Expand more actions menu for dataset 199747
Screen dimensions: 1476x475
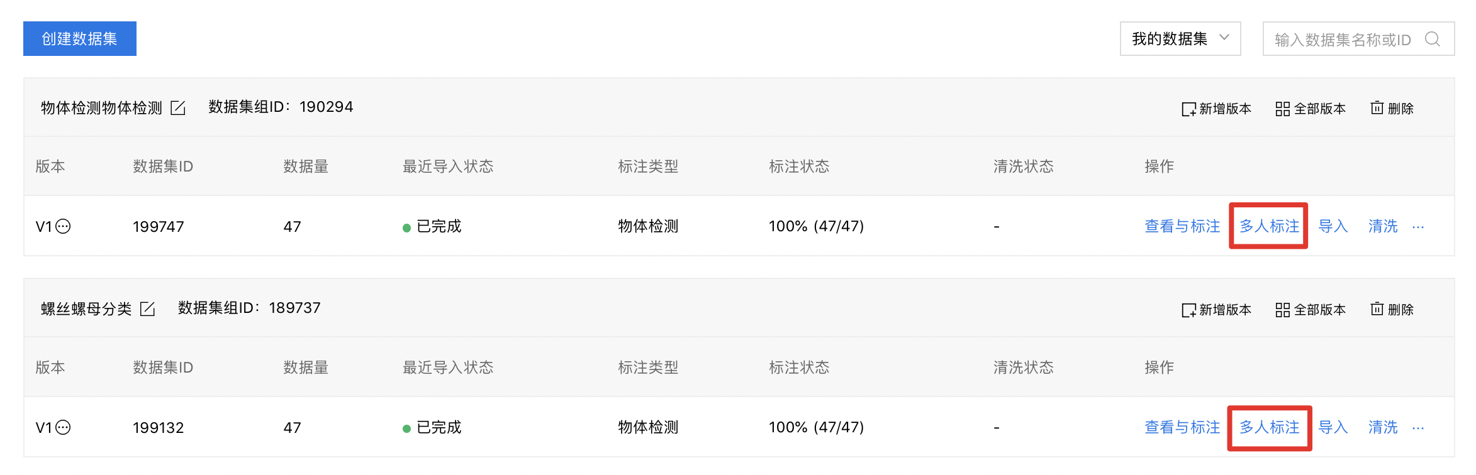(x=1417, y=227)
